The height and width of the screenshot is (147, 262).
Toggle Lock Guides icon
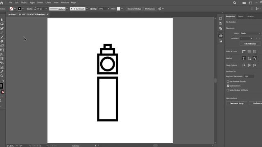(x=249, y=58)
